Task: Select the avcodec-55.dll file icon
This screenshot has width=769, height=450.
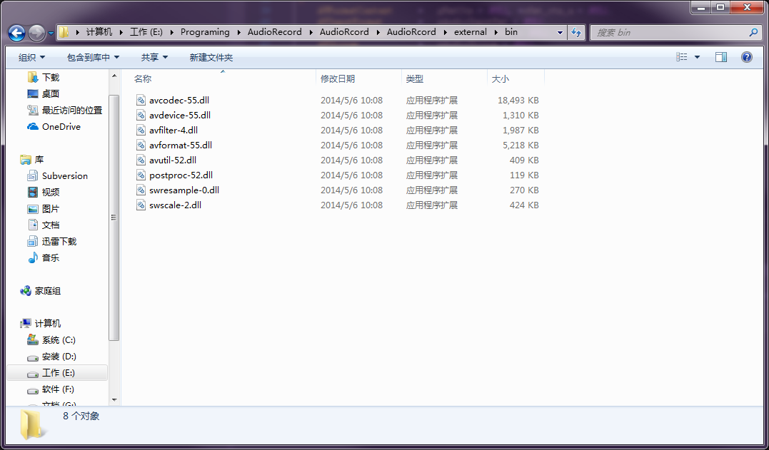Action: tap(141, 101)
